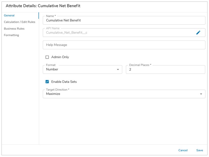The image size is (209, 157).
Task: Select the General tab in sidebar
Action: (x=9, y=15)
